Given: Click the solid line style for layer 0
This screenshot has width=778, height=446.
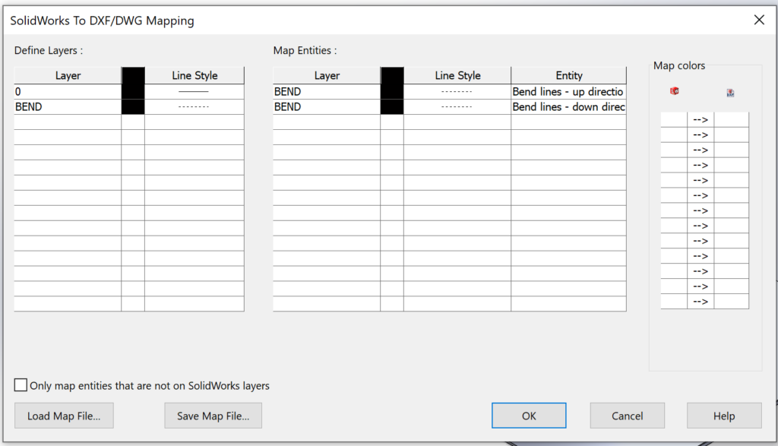Looking at the screenshot, I should pos(194,91).
